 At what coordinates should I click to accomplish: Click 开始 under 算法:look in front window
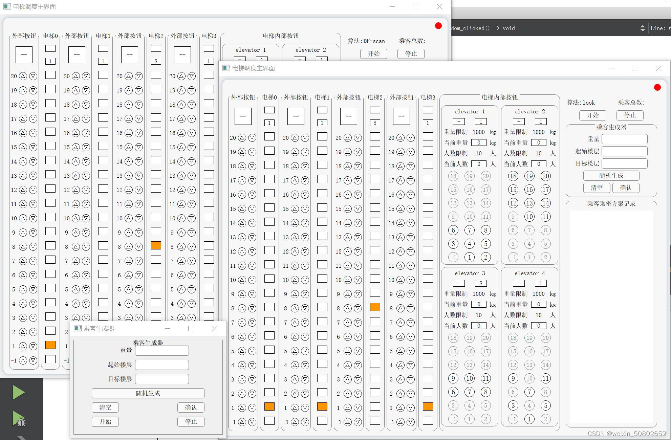click(x=592, y=115)
